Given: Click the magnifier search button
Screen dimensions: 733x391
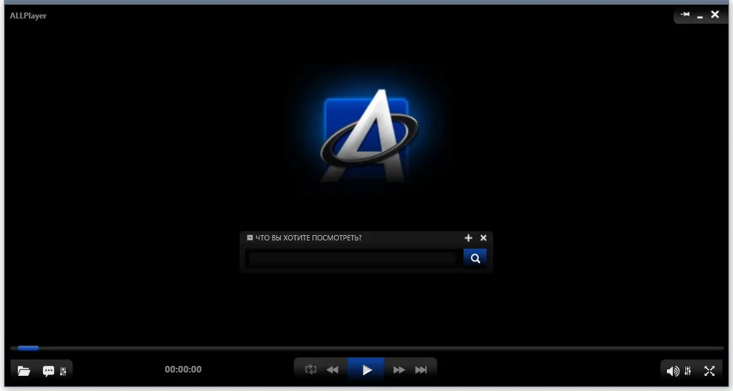Looking at the screenshot, I should 475,258.
